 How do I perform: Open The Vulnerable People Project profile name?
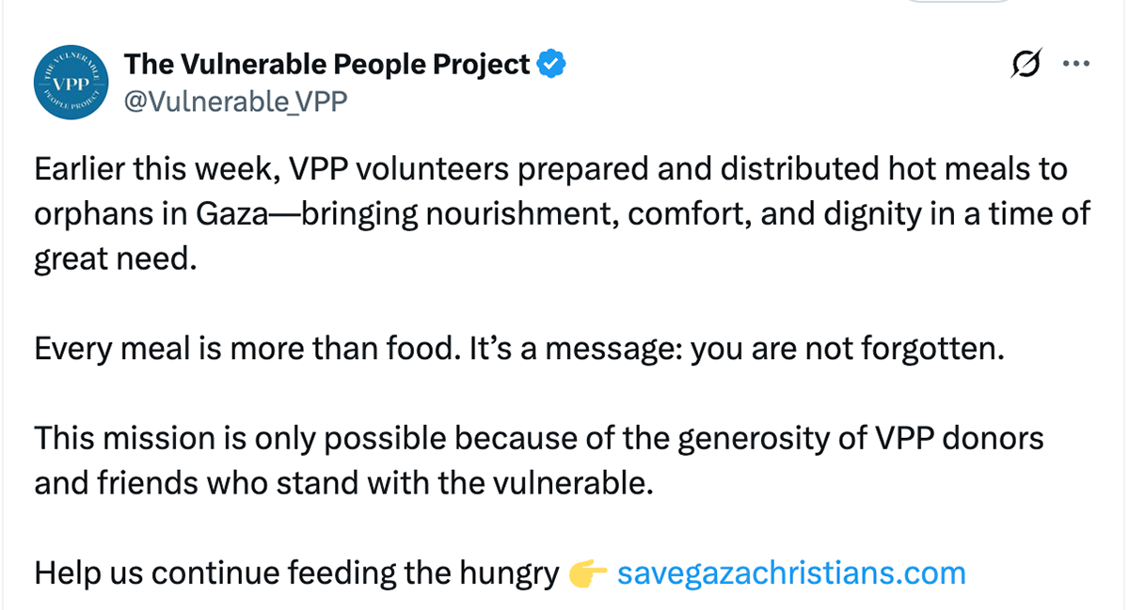(327, 64)
